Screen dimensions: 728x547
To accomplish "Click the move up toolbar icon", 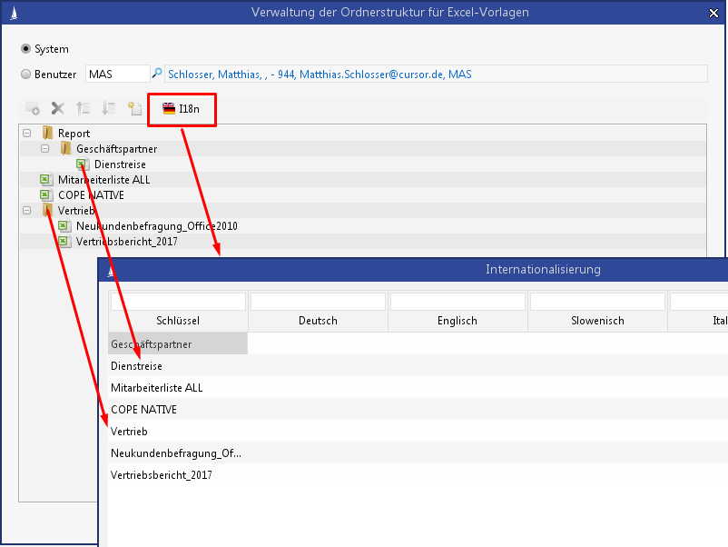I will click(83, 108).
